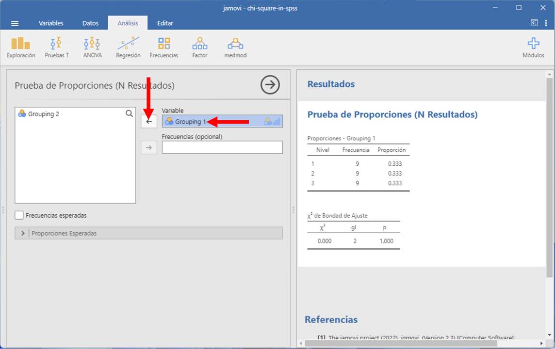
Task: Open the Exploración analysis menu
Action: [x=21, y=48]
